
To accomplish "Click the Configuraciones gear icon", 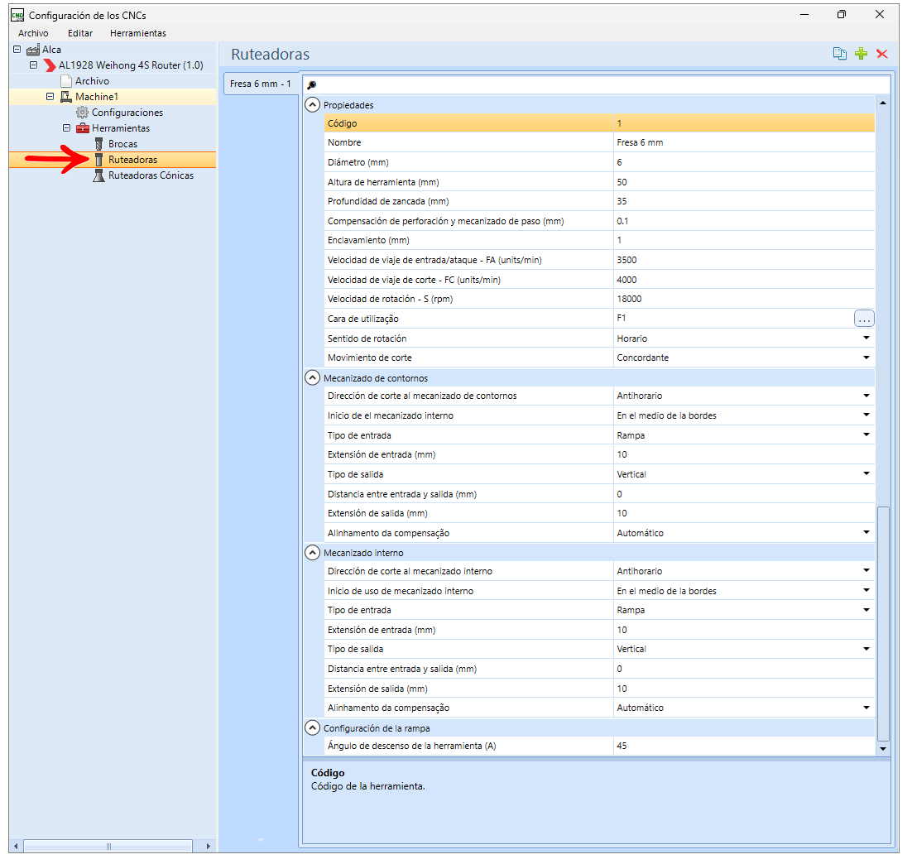I will tap(83, 113).
